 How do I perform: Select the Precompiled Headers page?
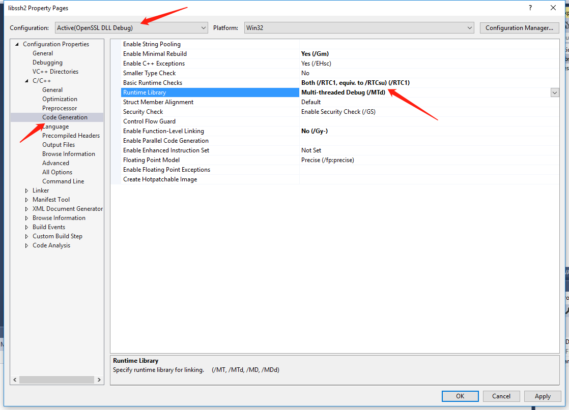71,135
